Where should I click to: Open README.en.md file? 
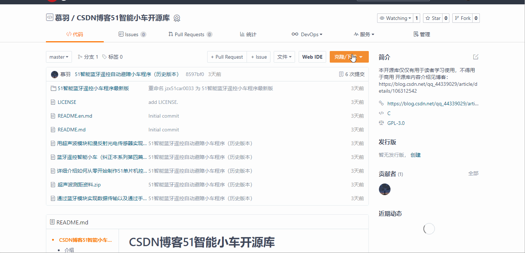75,116
